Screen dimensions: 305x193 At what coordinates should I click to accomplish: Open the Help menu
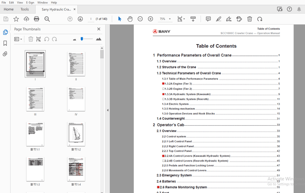click(x=54, y=2)
